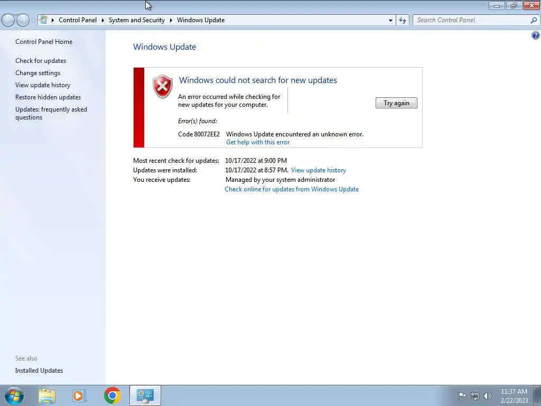
Task: Click the Forward navigation arrow button
Action: point(23,21)
